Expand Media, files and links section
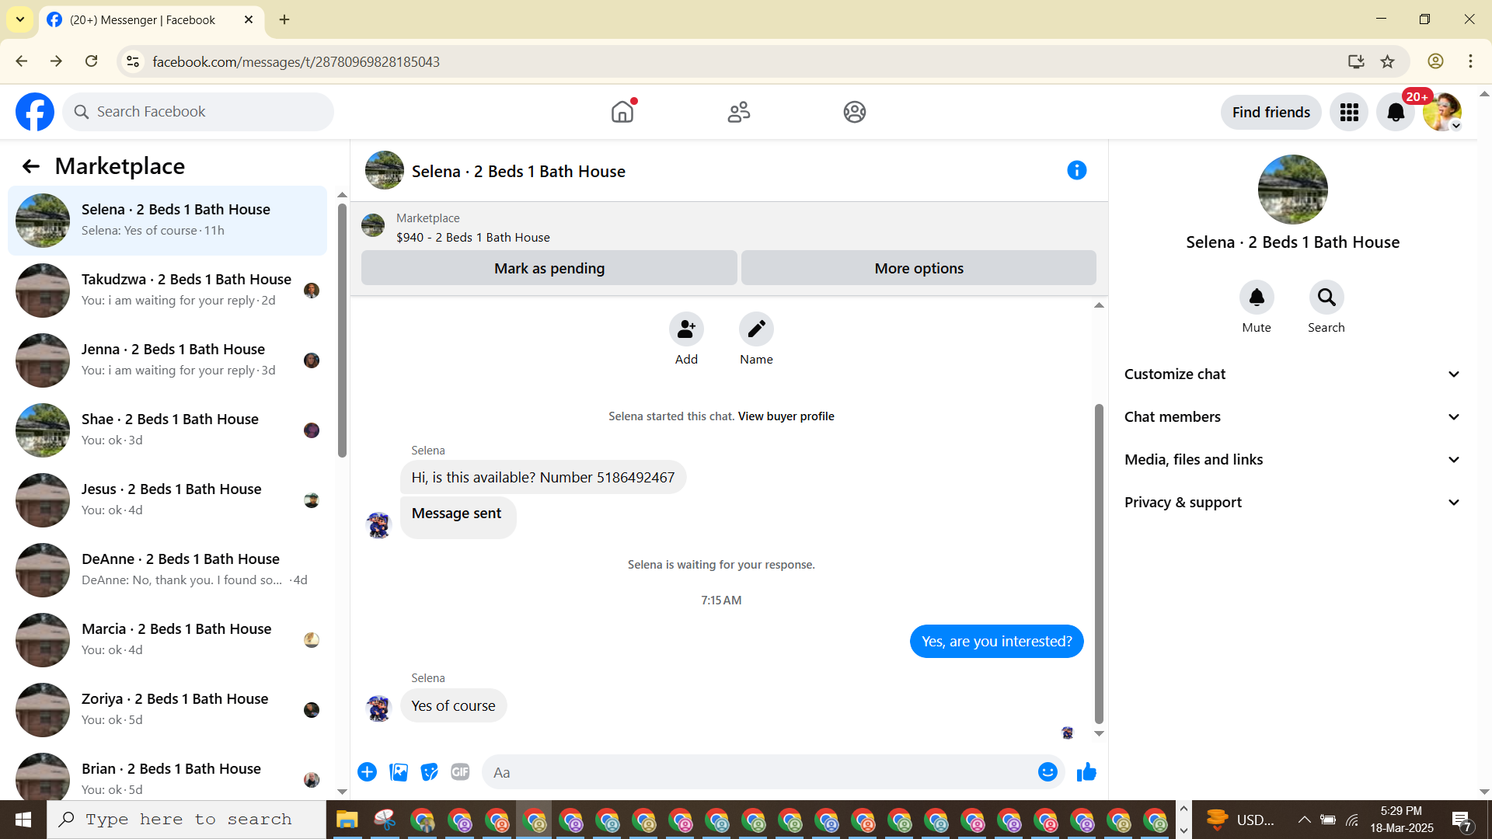Screen dimensions: 1492x839 point(1292,460)
